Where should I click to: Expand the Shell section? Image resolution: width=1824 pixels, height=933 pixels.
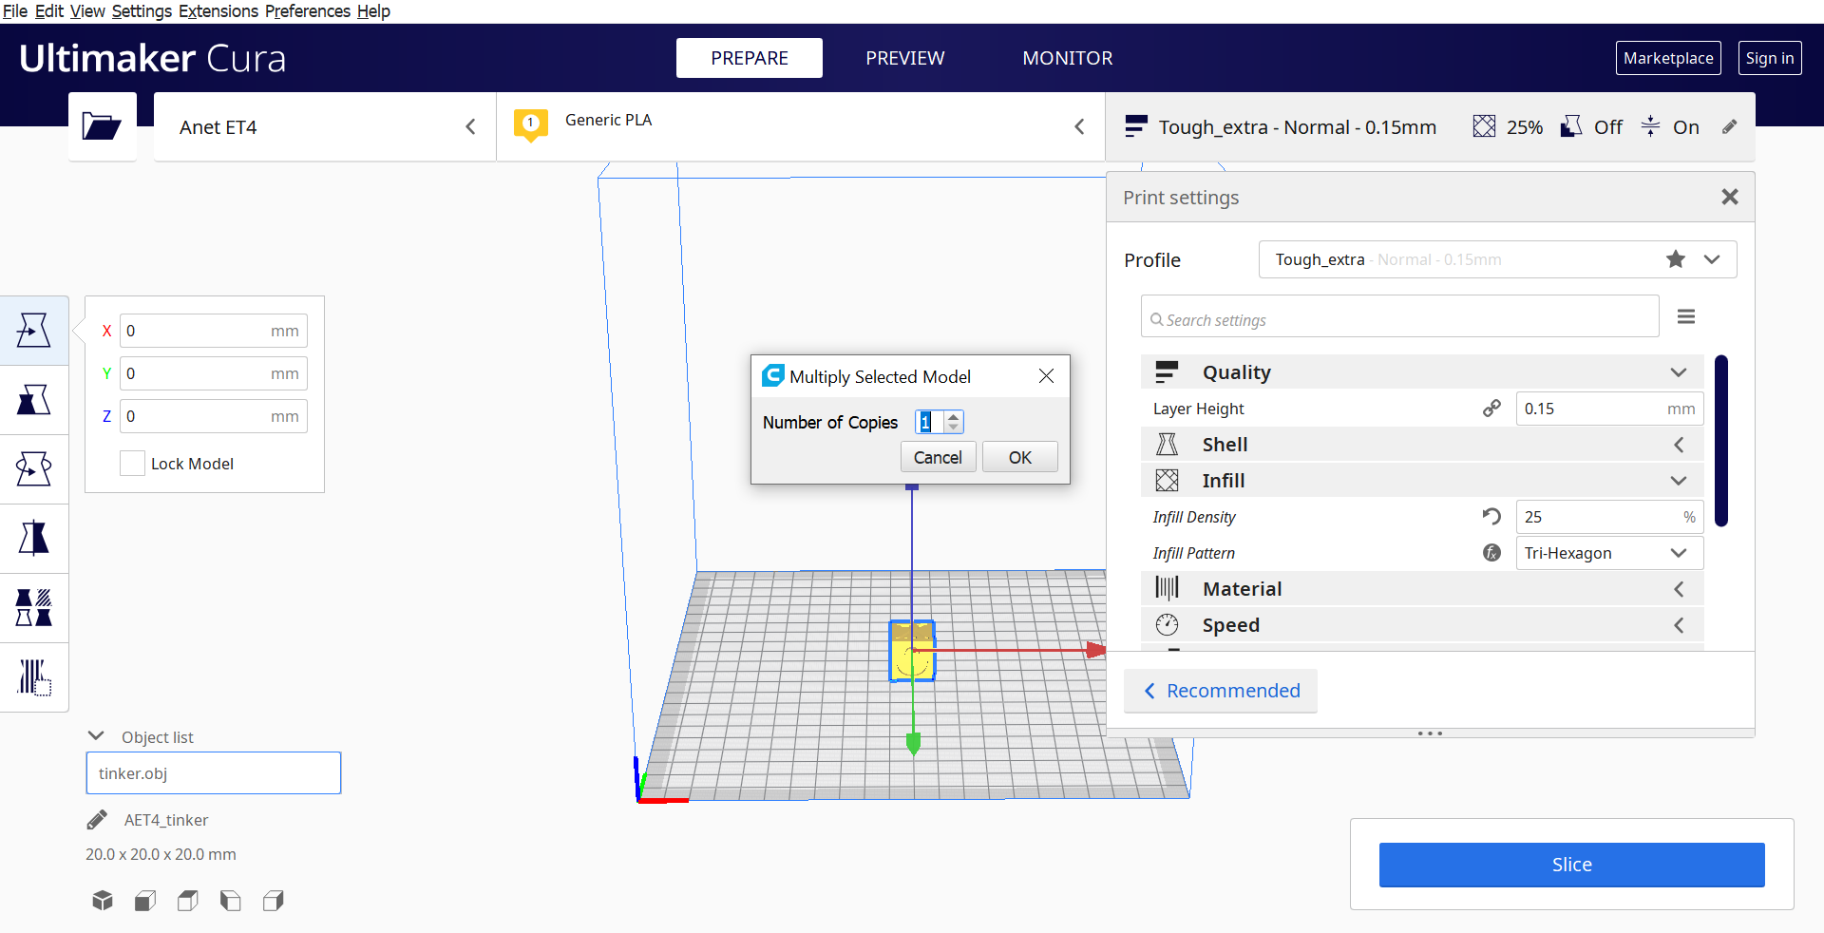pyautogui.click(x=1422, y=445)
